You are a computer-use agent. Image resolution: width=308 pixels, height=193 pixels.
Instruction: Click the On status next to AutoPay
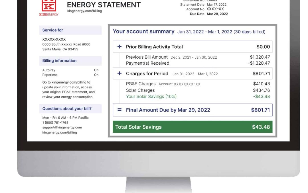point(96,70)
